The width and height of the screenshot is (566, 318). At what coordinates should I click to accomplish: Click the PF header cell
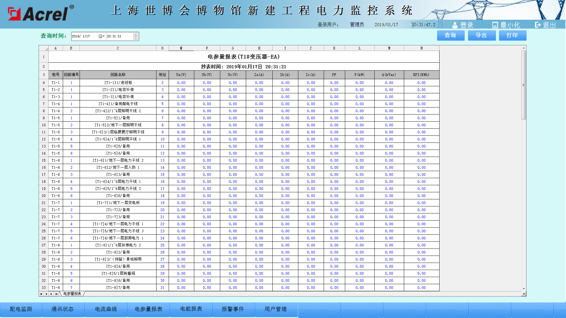pyautogui.click(x=334, y=75)
